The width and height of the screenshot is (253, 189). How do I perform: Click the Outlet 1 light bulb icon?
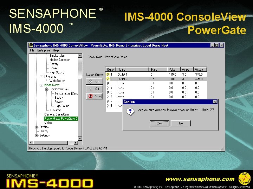(108, 75)
